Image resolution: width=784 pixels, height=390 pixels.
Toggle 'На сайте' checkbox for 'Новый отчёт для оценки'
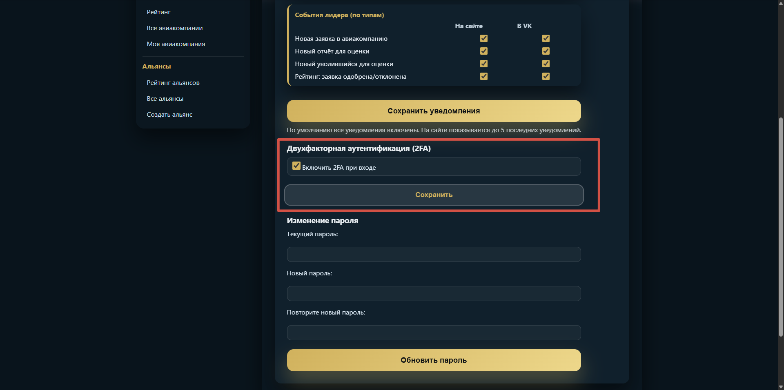(x=484, y=51)
